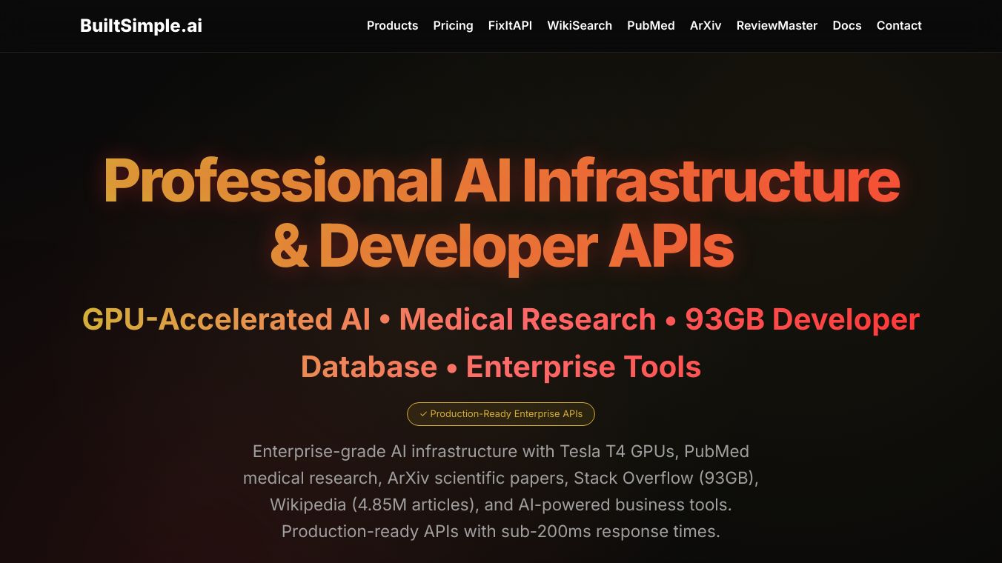Click the "93GB Developer" subtitle text
Viewport: 1002px width, 563px height.
click(x=802, y=320)
